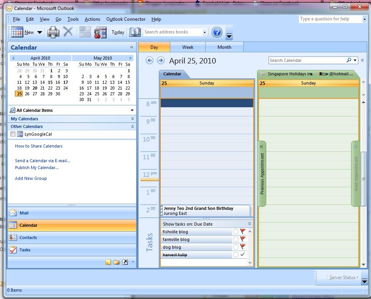371x299 pixels.
Task: Select May 17 in the mini calendar
Action: (89, 88)
